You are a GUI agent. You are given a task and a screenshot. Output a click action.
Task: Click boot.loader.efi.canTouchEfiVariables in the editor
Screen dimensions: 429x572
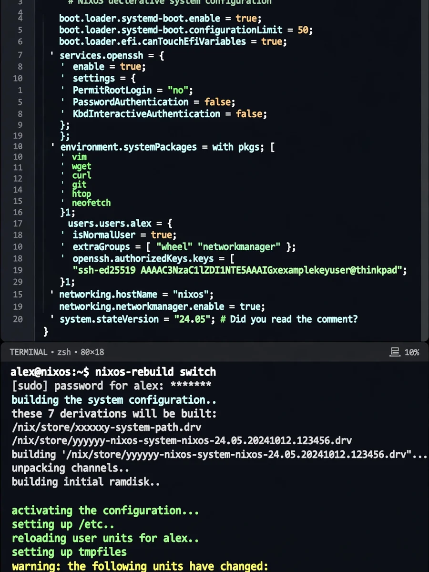click(152, 41)
